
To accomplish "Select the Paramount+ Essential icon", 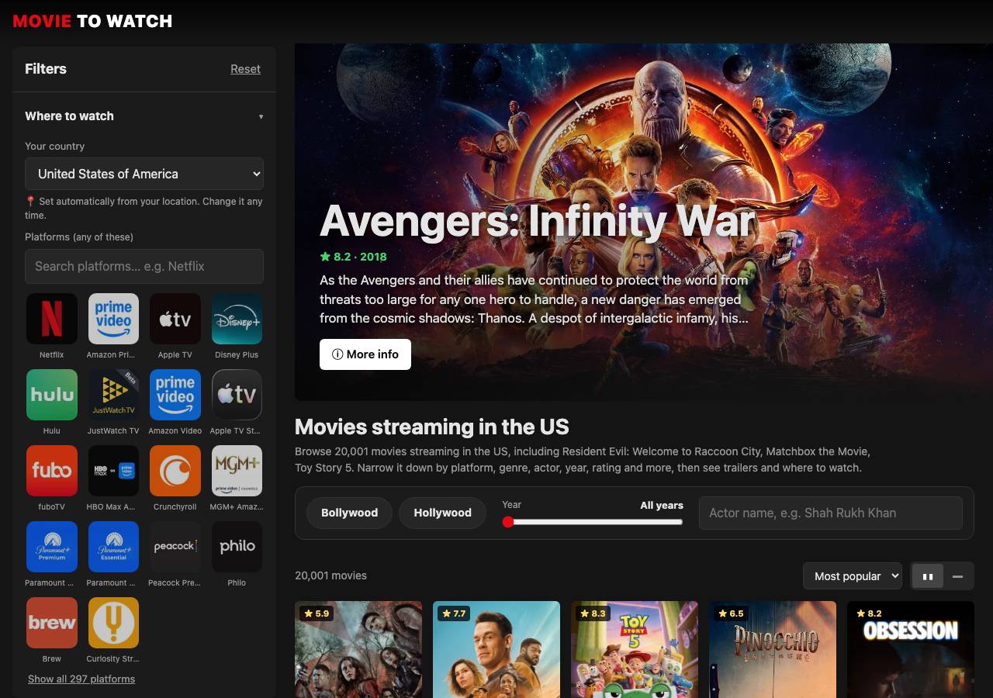I will [113, 547].
